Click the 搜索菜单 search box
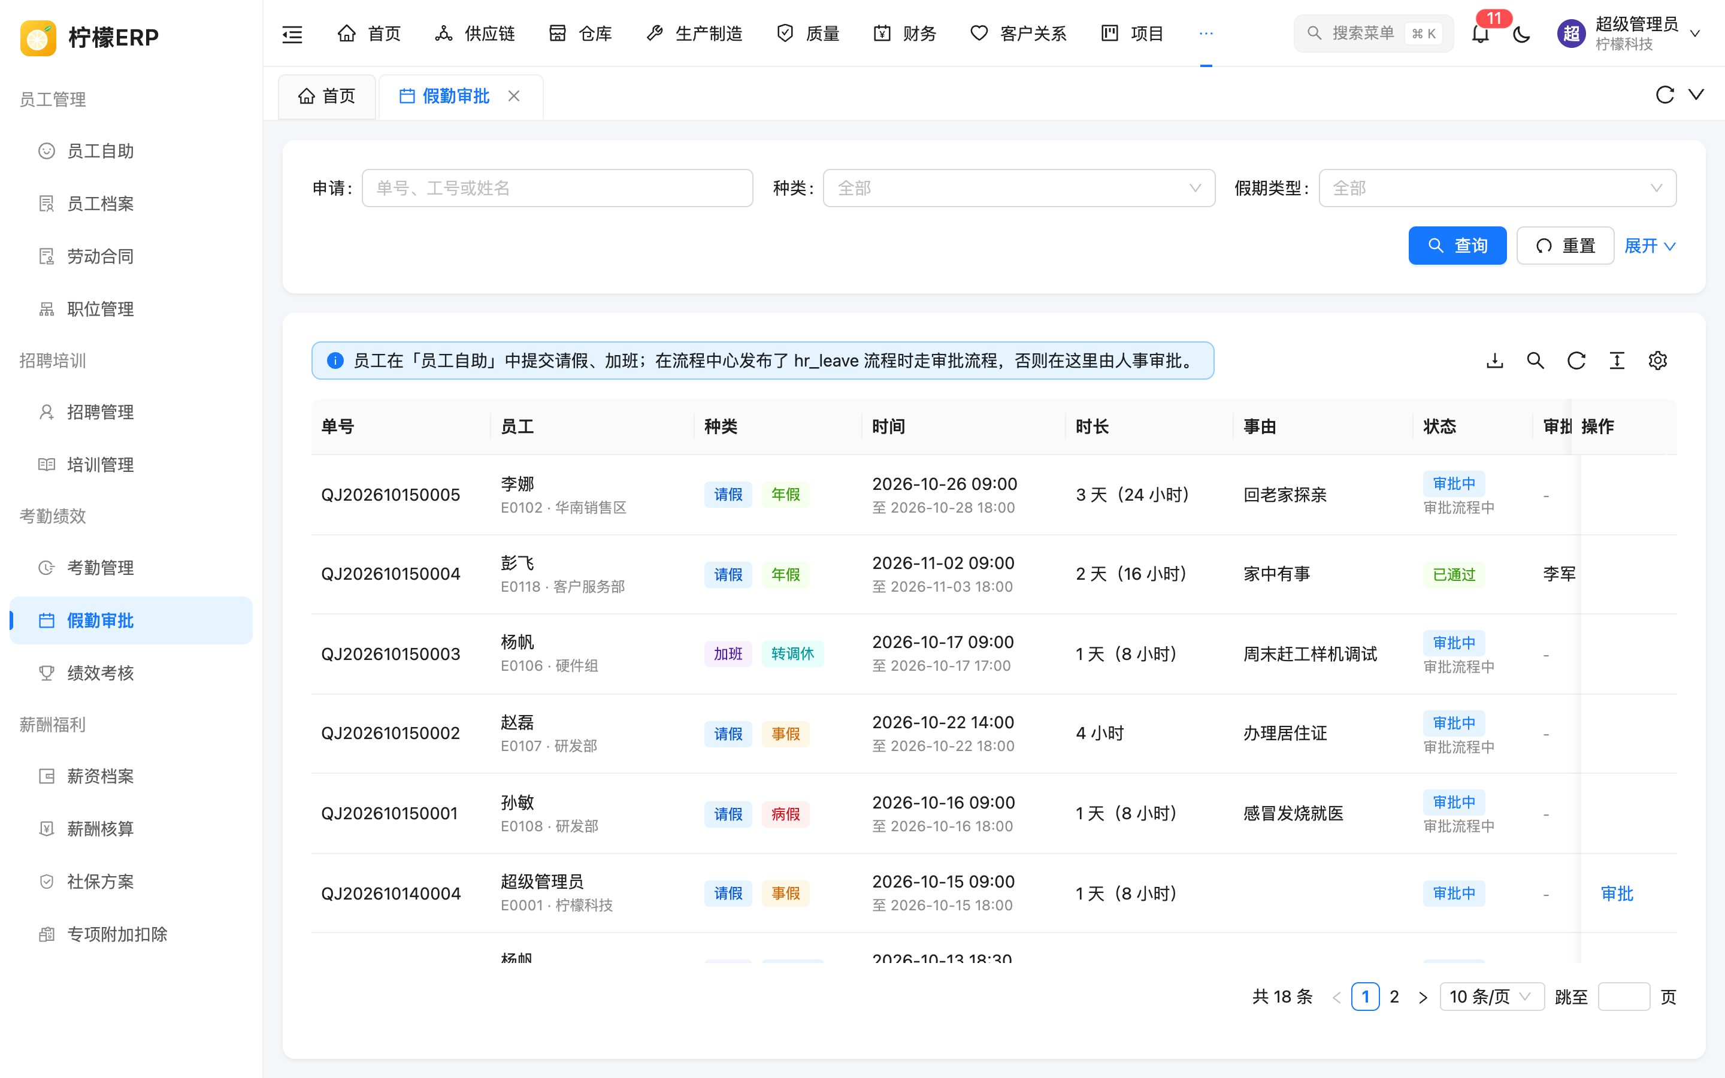The width and height of the screenshot is (1725, 1078). pyautogui.click(x=1373, y=34)
